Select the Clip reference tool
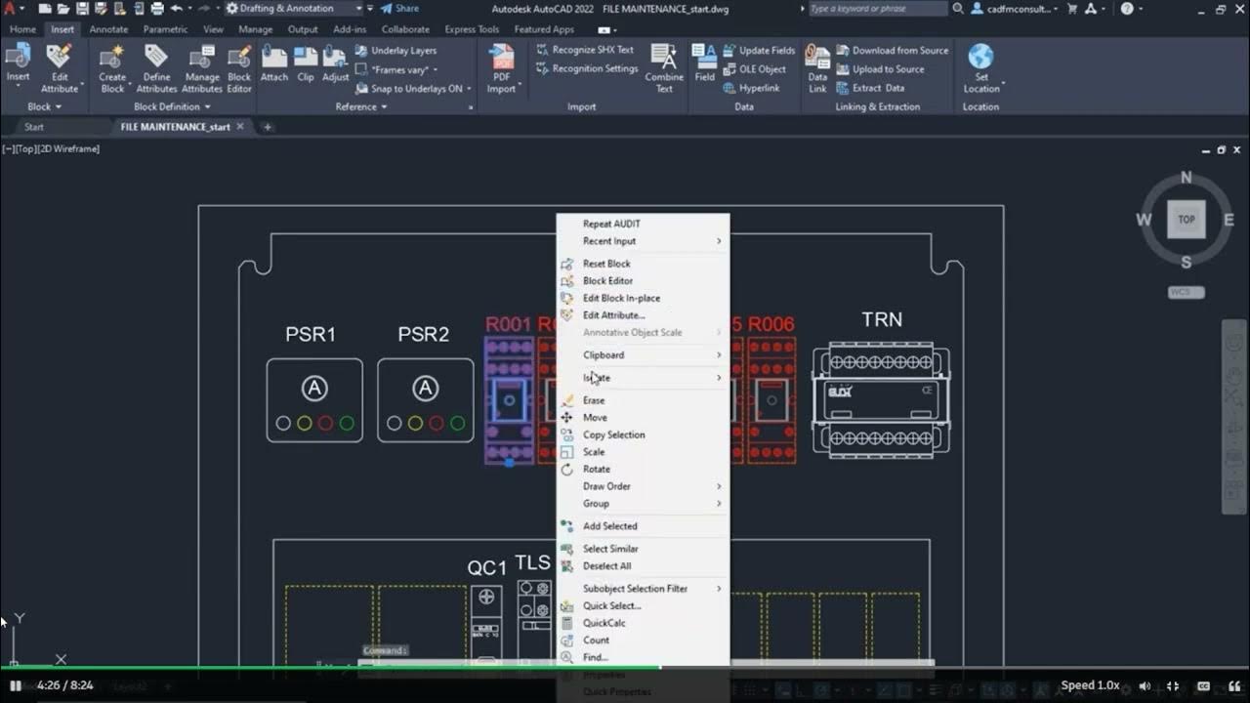Image resolution: width=1250 pixels, height=703 pixels. pyautogui.click(x=306, y=64)
